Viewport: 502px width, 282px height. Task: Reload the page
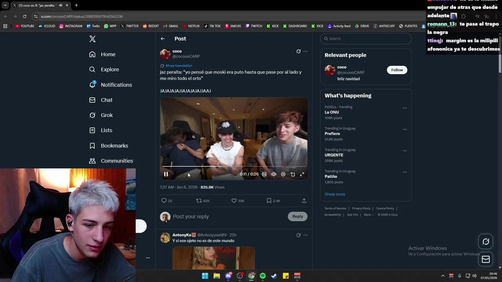(24, 16)
